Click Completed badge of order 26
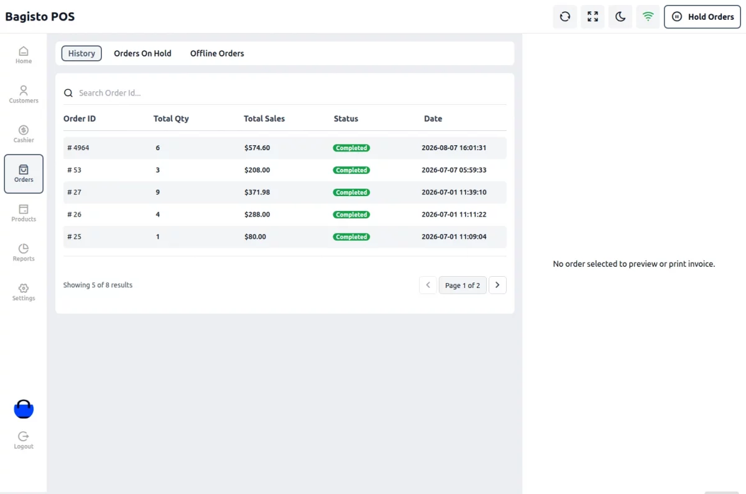Screen dimensions: 746x494 [x=351, y=215]
